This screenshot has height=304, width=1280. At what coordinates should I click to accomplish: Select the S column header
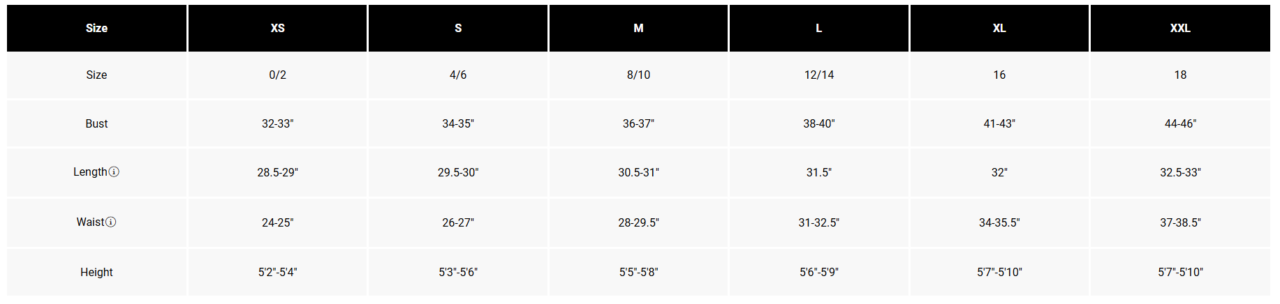458,28
